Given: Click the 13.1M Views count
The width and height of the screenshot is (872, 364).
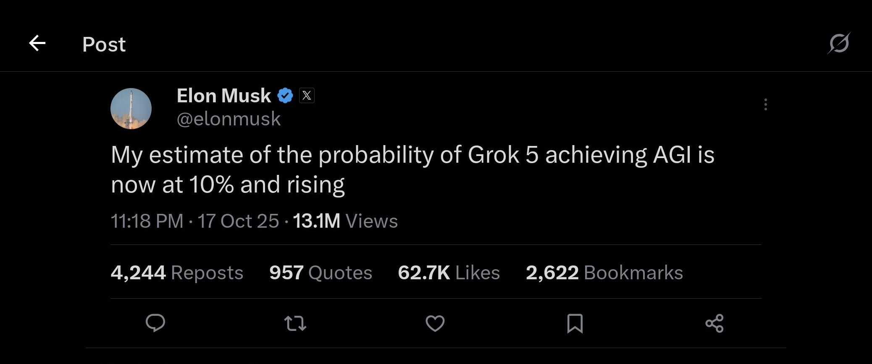Looking at the screenshot, I should click(345, 221).
